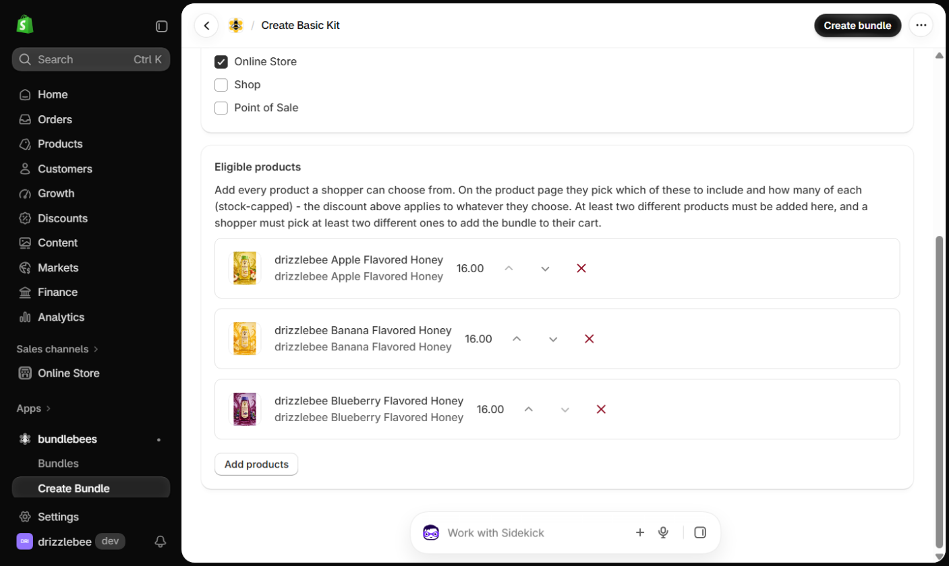Click the Sidekick avatar icon
The height and width of the screenshot is (566, 949).
[431, 532]
